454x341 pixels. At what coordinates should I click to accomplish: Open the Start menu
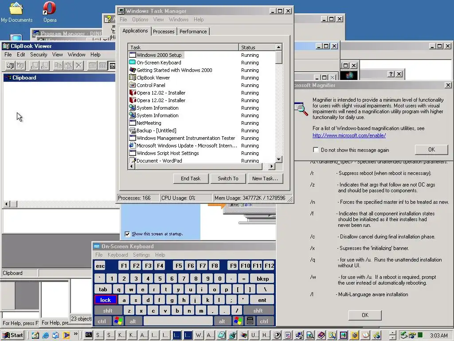pyautogui.click(x=13, y=335)
